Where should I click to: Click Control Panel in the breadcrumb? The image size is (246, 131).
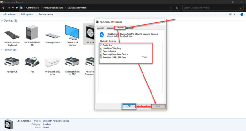click(33, 8)
